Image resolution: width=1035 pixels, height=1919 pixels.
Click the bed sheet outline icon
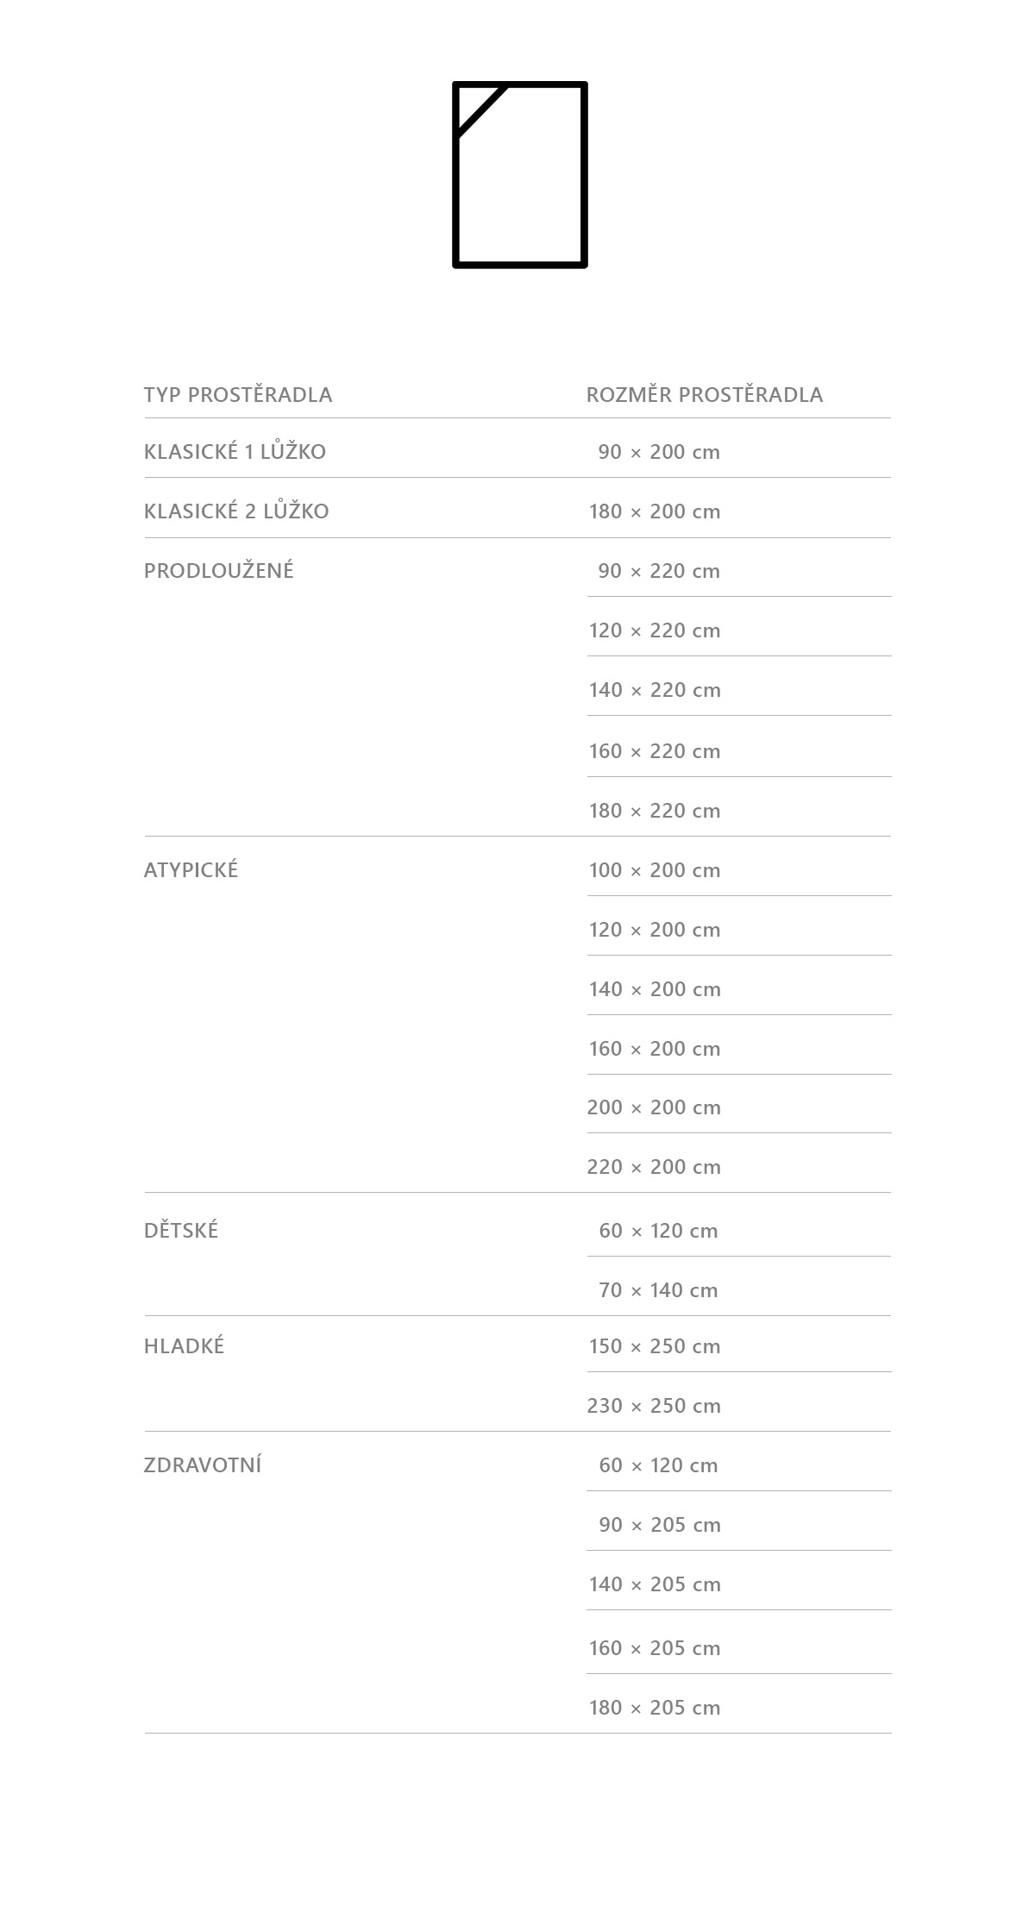click(520, 175)
